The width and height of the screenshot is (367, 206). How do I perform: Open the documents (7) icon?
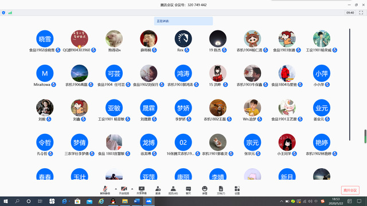click(221, 190)
